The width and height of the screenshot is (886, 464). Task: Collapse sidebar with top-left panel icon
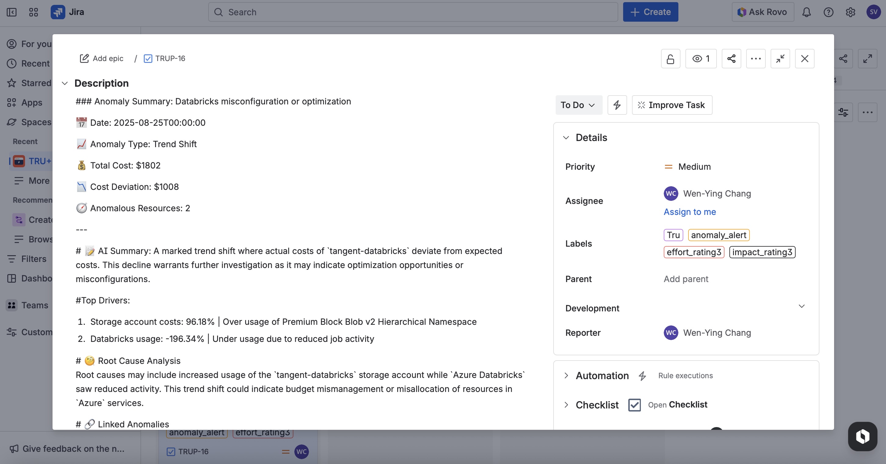click(11, 12)
